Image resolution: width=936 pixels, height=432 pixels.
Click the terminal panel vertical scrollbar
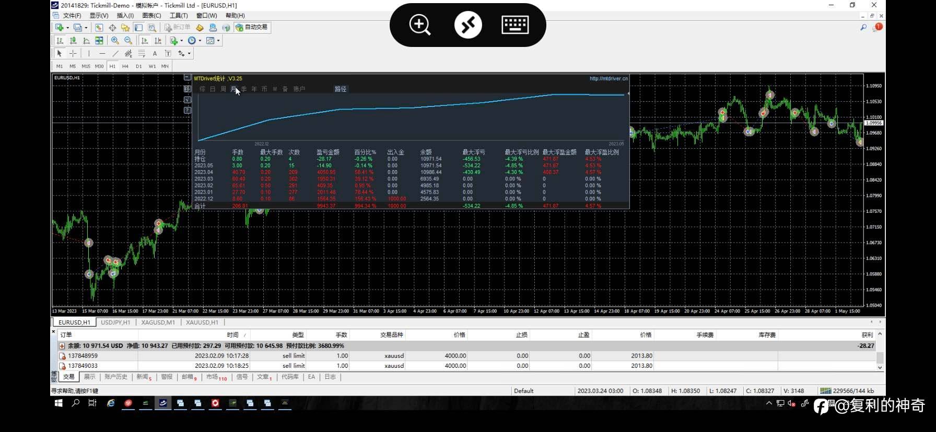pos(880,357)
